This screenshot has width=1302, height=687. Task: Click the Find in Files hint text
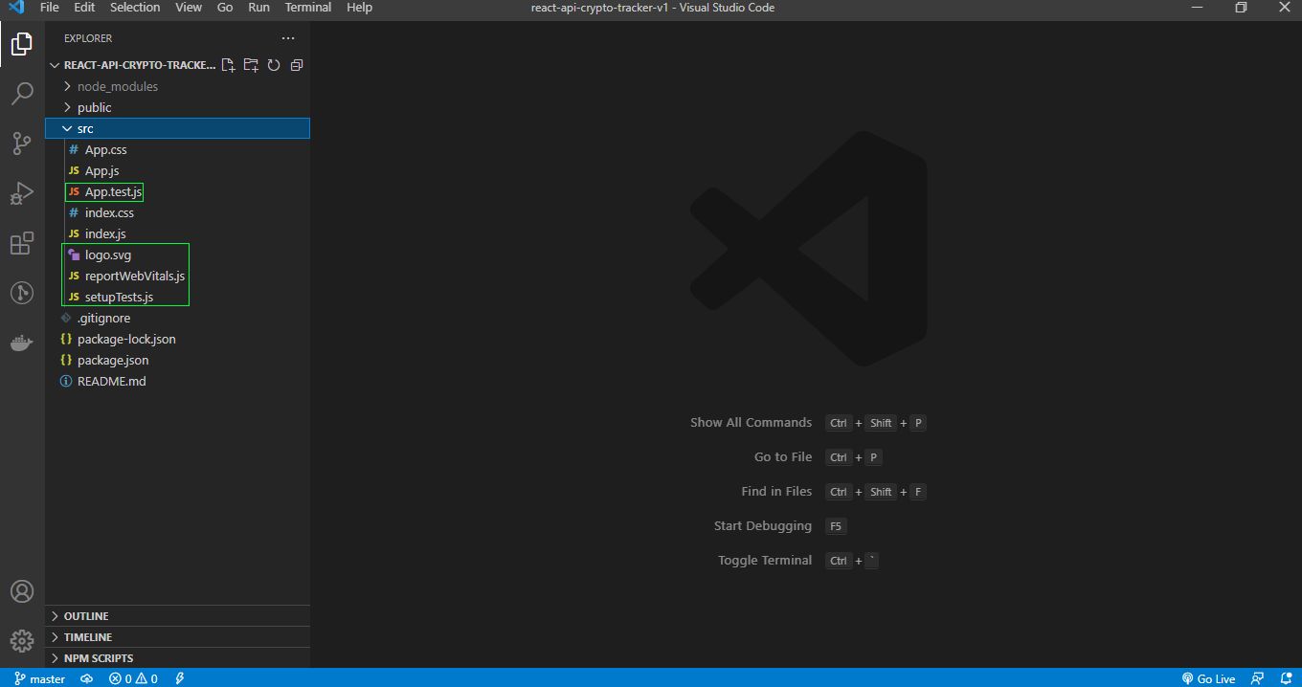pyautogui.click(x=776, y=491)
